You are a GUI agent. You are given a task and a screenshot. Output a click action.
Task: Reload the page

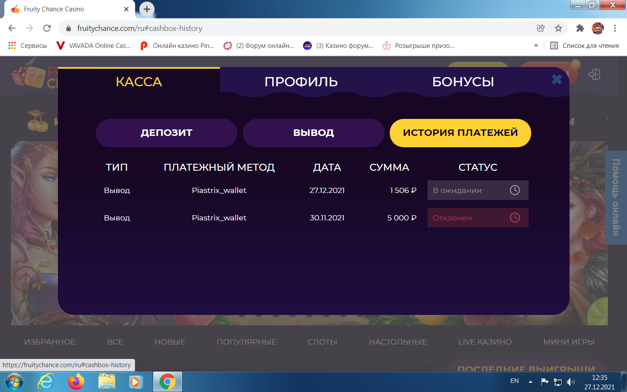tap(47, 28)
